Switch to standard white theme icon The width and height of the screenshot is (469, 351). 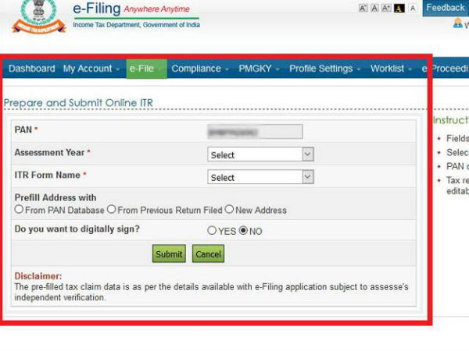(412, 8)
